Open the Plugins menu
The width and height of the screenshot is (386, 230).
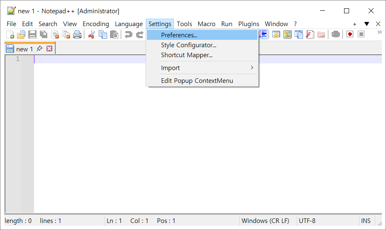(249, 24)
